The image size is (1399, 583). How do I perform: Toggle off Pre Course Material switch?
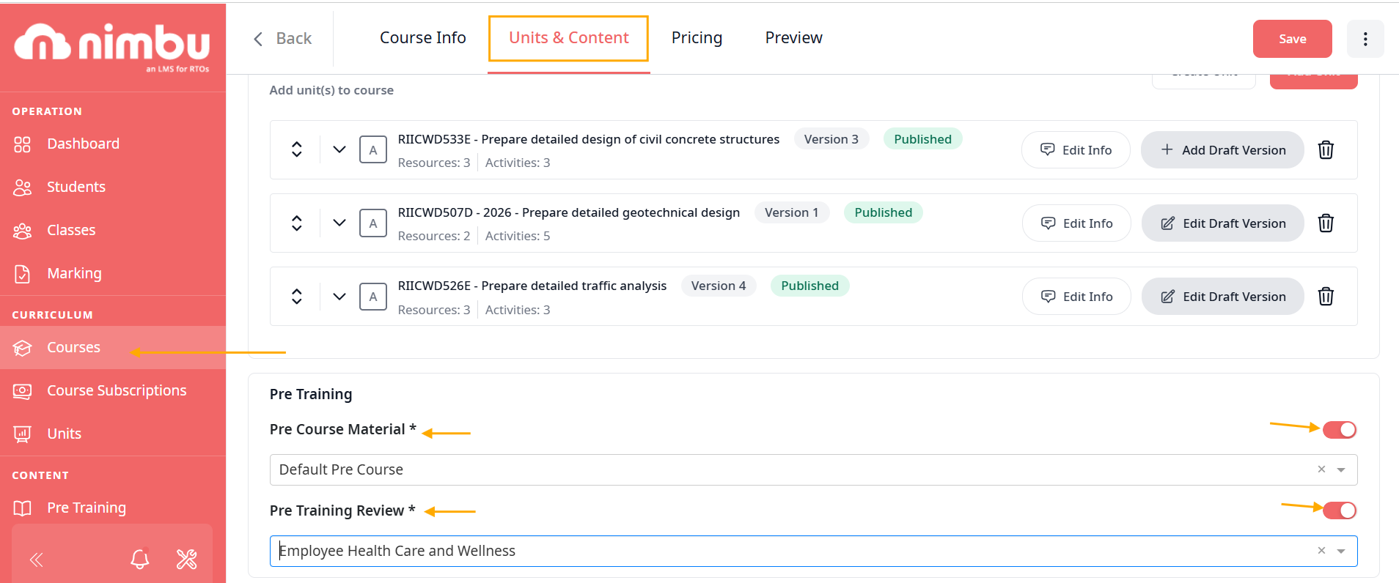point(1339,430)
